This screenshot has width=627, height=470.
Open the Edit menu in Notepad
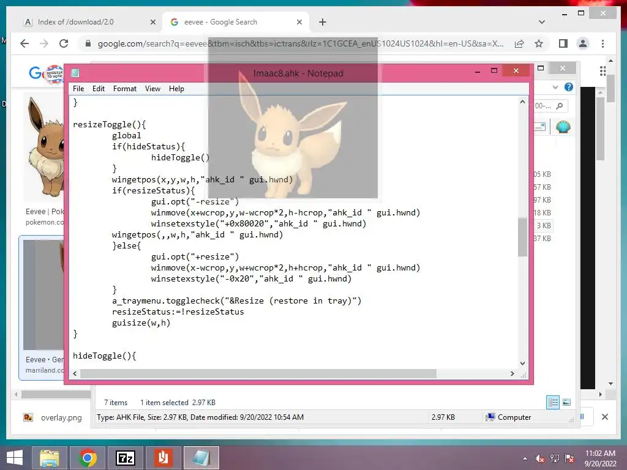click(x=99, y=89)
